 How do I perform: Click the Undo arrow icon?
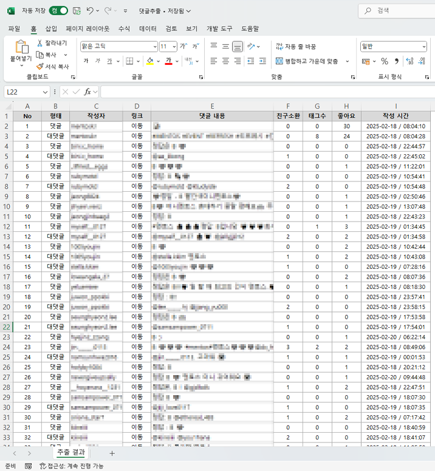point(90,11)
